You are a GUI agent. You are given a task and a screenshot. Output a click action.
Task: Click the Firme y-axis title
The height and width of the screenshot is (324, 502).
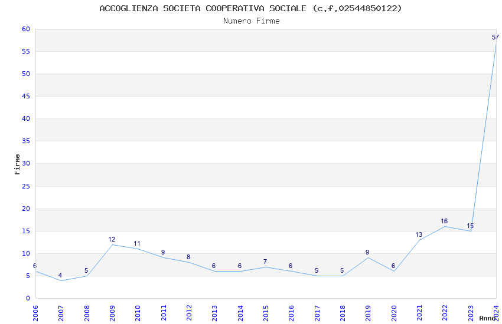click(x=17, y=164)
